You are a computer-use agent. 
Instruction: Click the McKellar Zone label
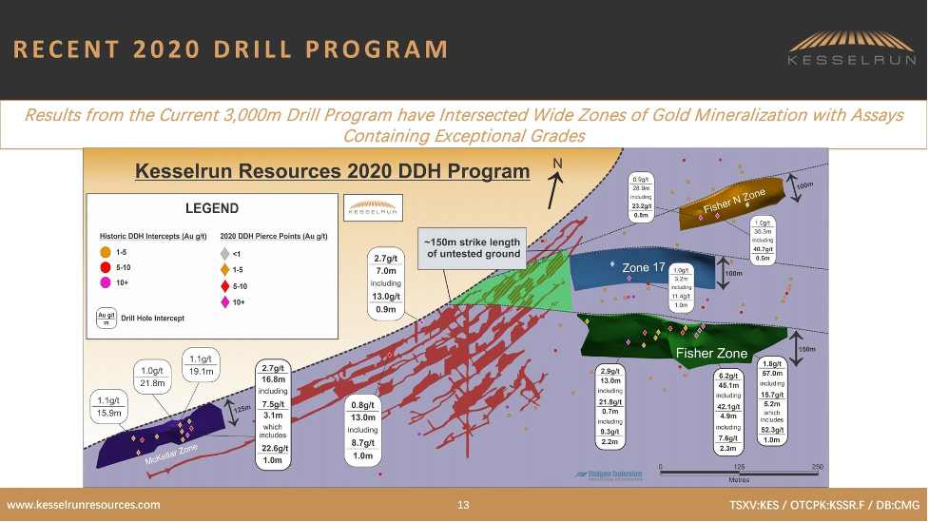[x=171, y=454]
